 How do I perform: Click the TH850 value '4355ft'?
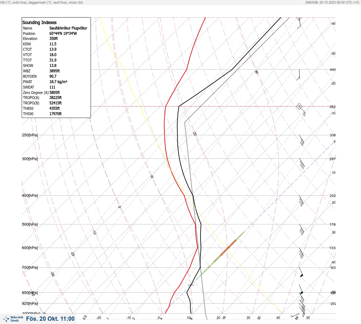(54, 108)
